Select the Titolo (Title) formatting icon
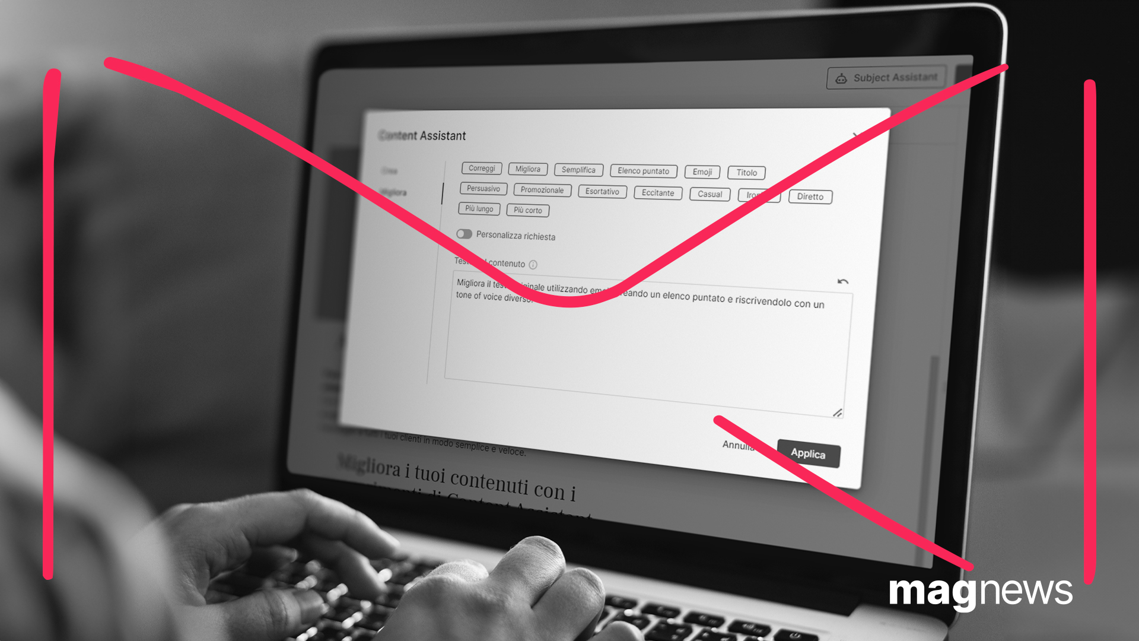 [x=748, y=172]
